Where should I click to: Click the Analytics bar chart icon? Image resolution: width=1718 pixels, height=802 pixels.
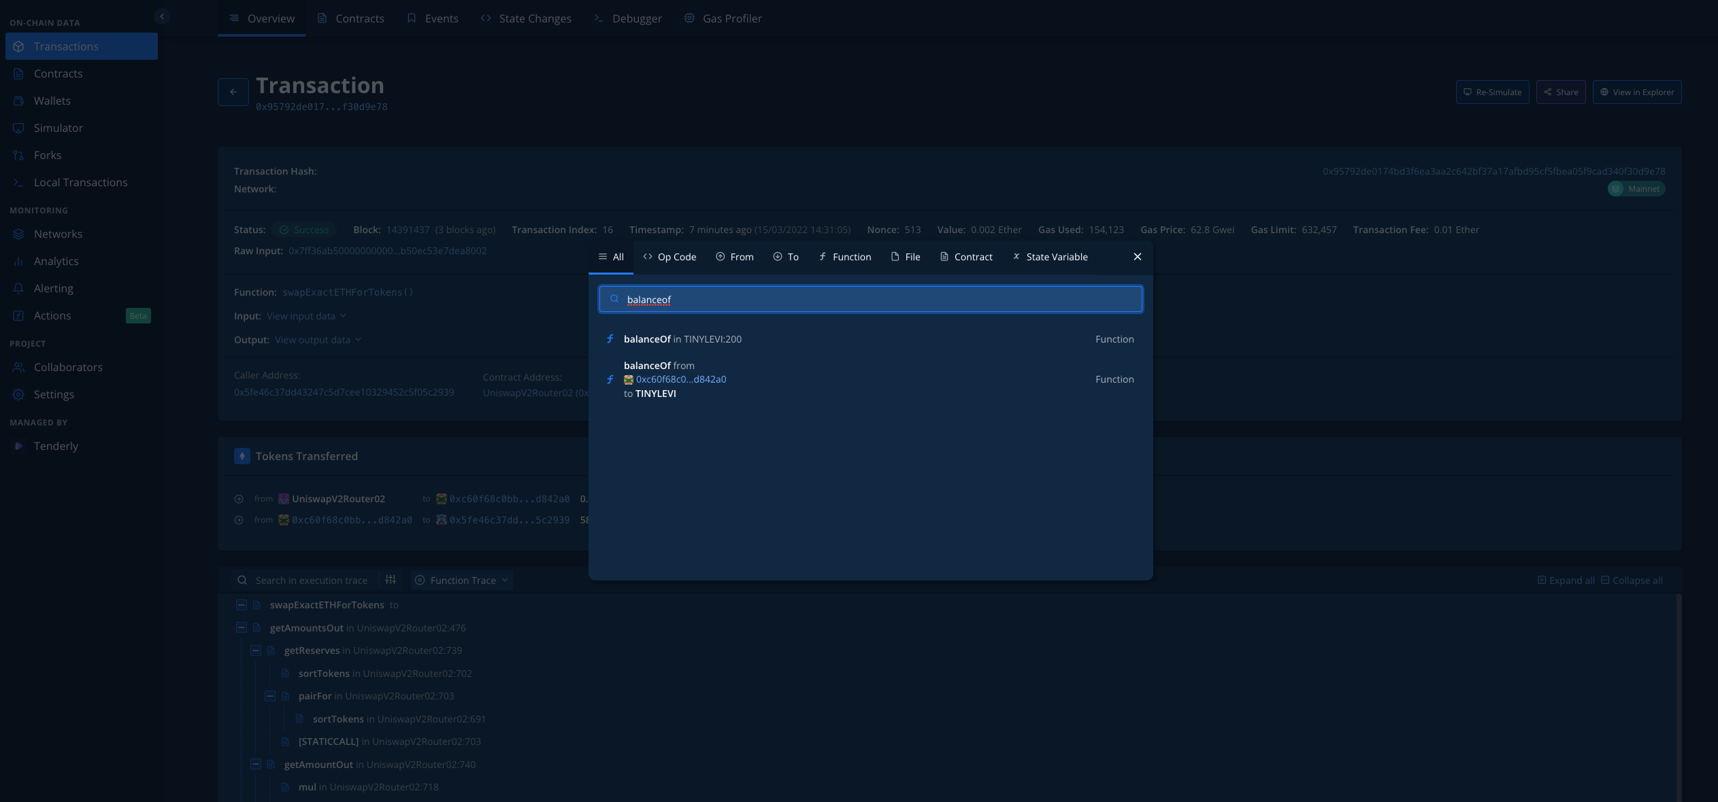[x=18, y=261]
